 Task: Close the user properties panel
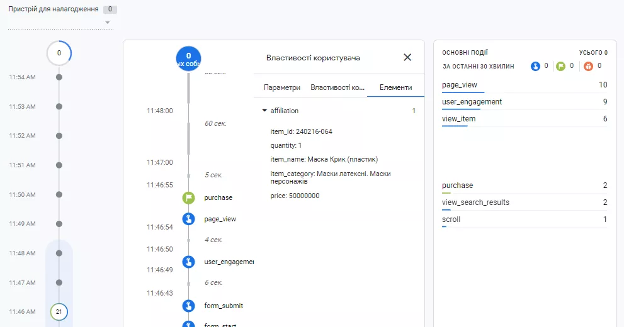coord(407,57)
